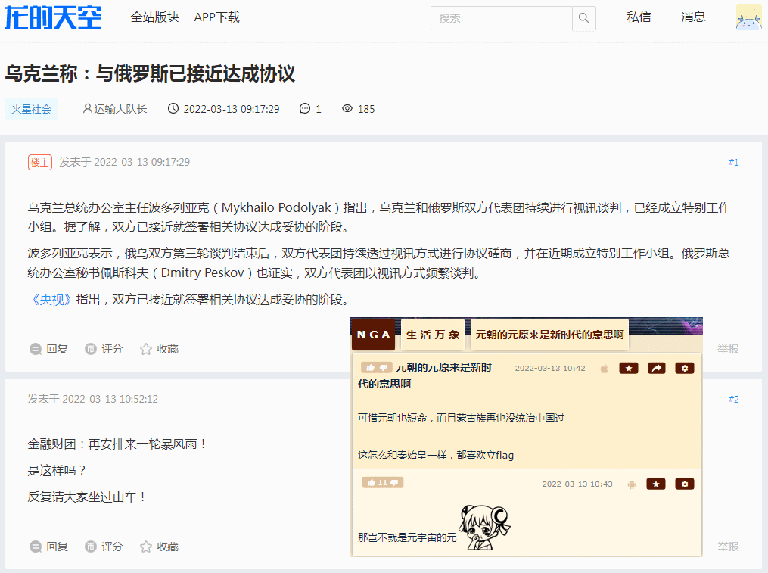Click star icon on 10:42 NGA post
This screenshot has height=573, width=768.
(x=629, y=368)
